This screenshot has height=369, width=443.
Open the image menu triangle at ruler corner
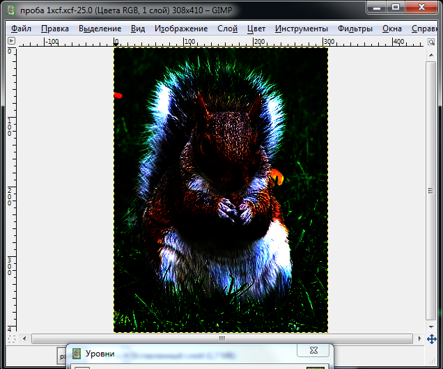pyautogui.click(x=11, y=41)
